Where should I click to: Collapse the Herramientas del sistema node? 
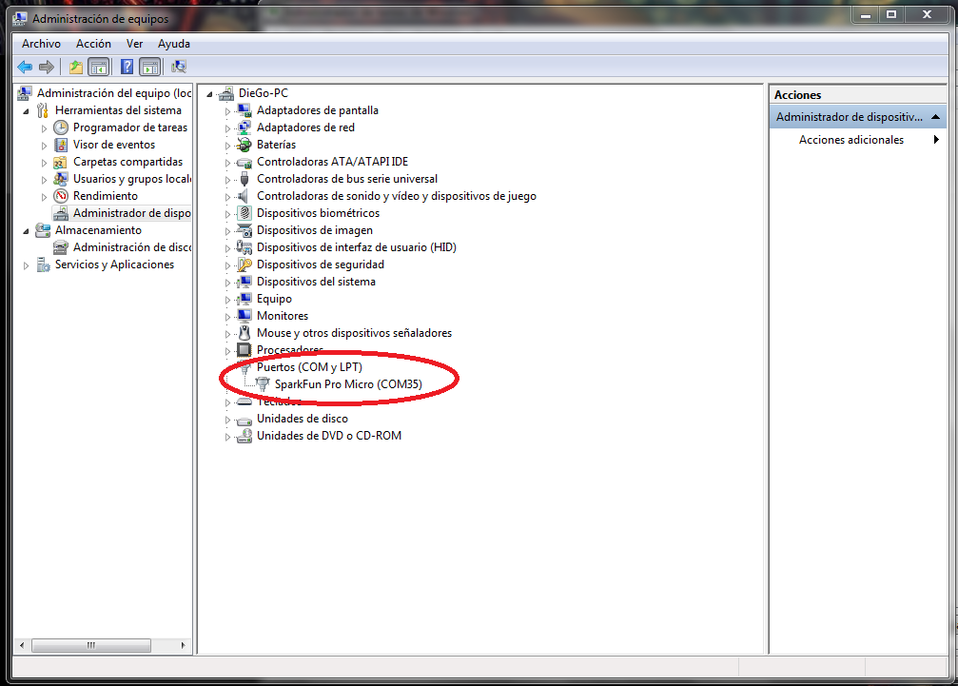coord(26,111)
